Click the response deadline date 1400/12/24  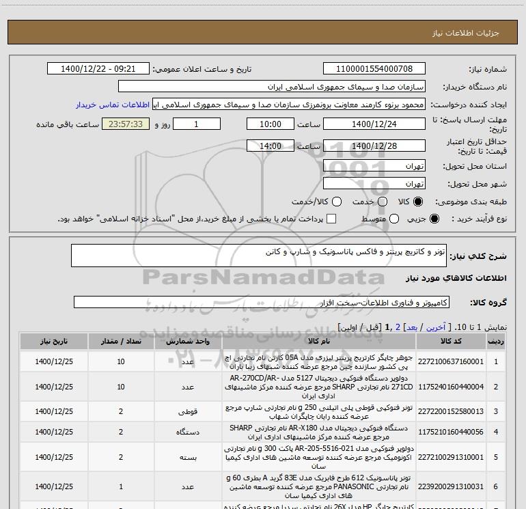click(x=374, y=124)
